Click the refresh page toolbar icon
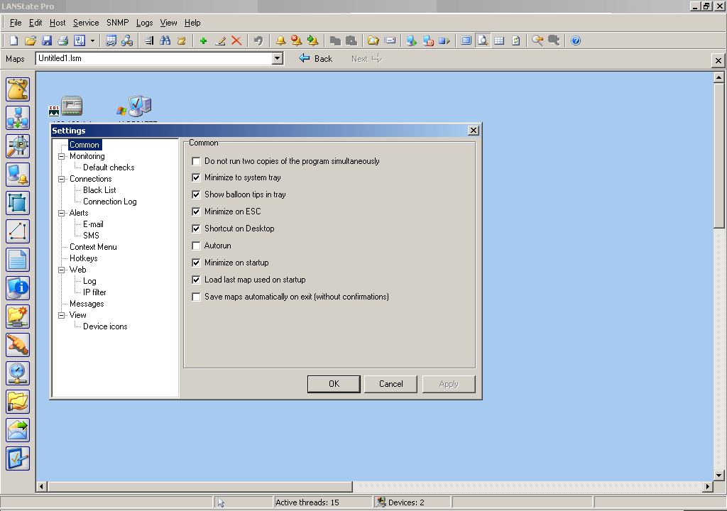Viewport: 727px width, 511px height. click(515, 40)
